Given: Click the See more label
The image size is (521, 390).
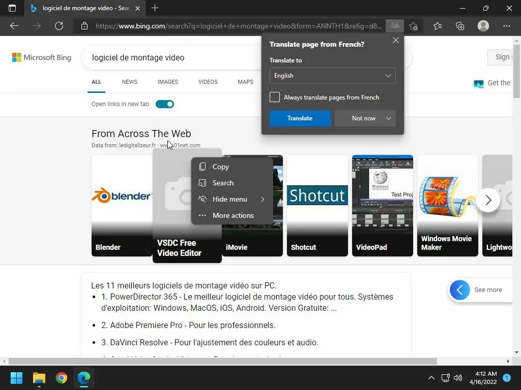Looking at the screenshot, I should [488, 290].
